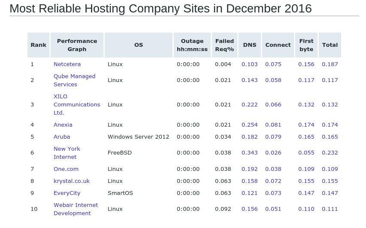
Task: Click the SmartOS OS cell
Action: coord(120,193)
